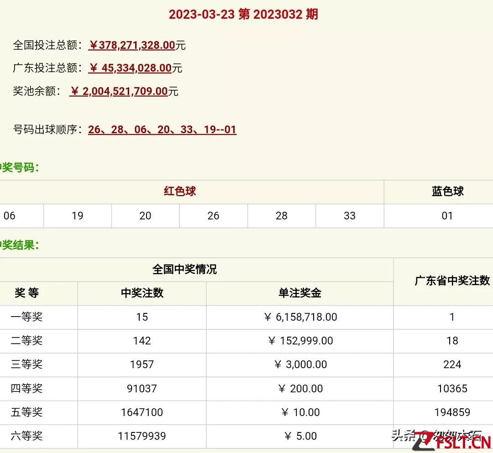493x453 pixels.
Task: Click the Guangdong fourth prize count 10365
Action: [452, 389]
